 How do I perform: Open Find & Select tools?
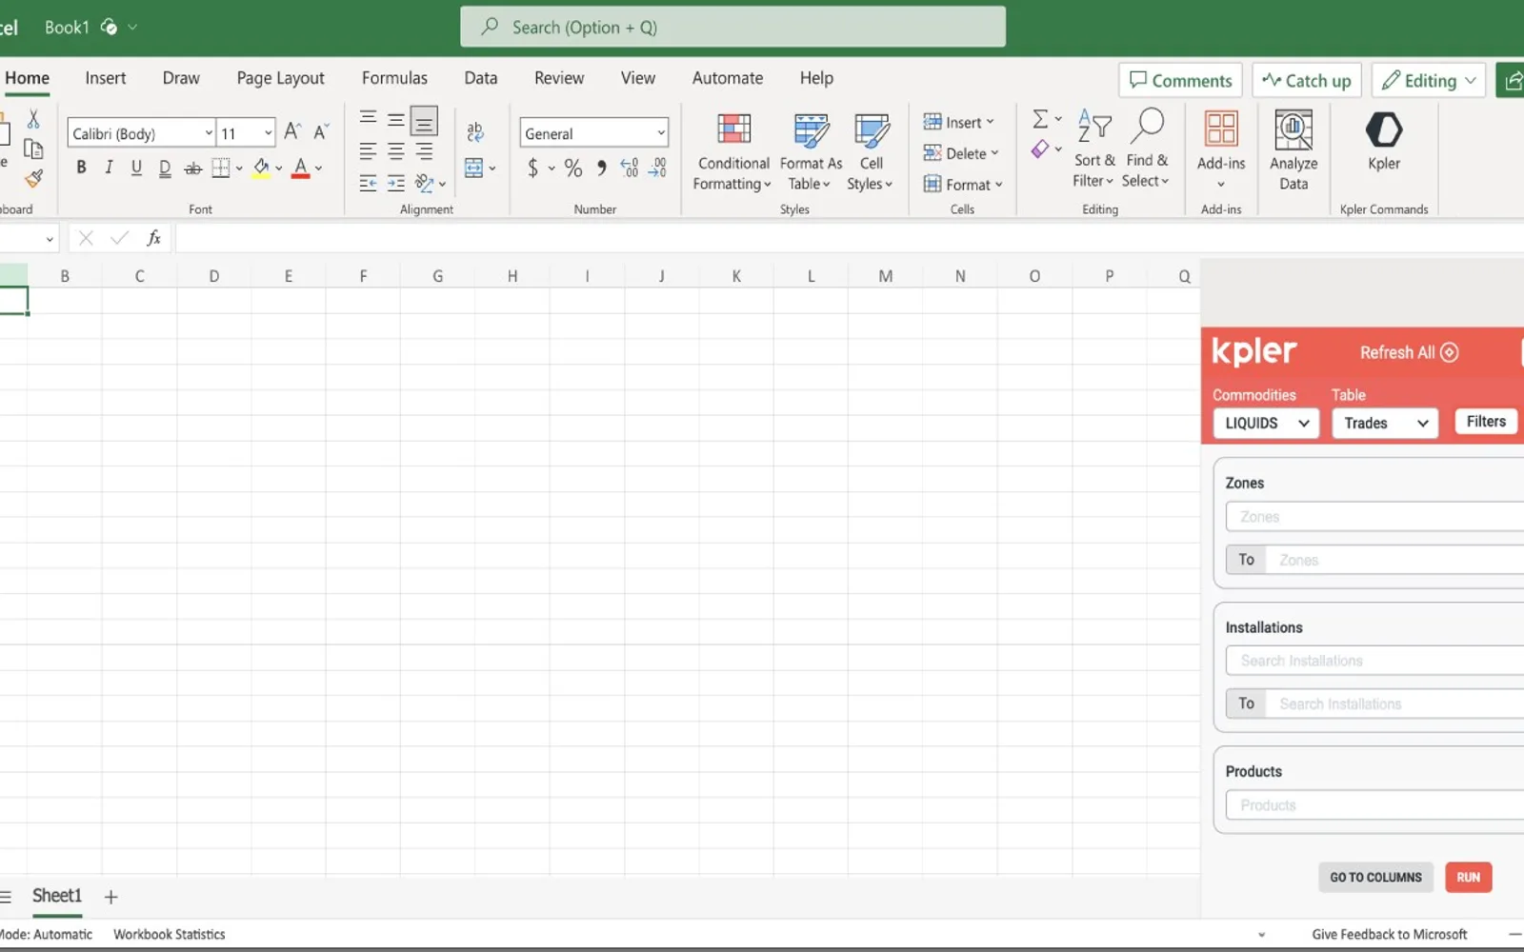coord(1146,149)
